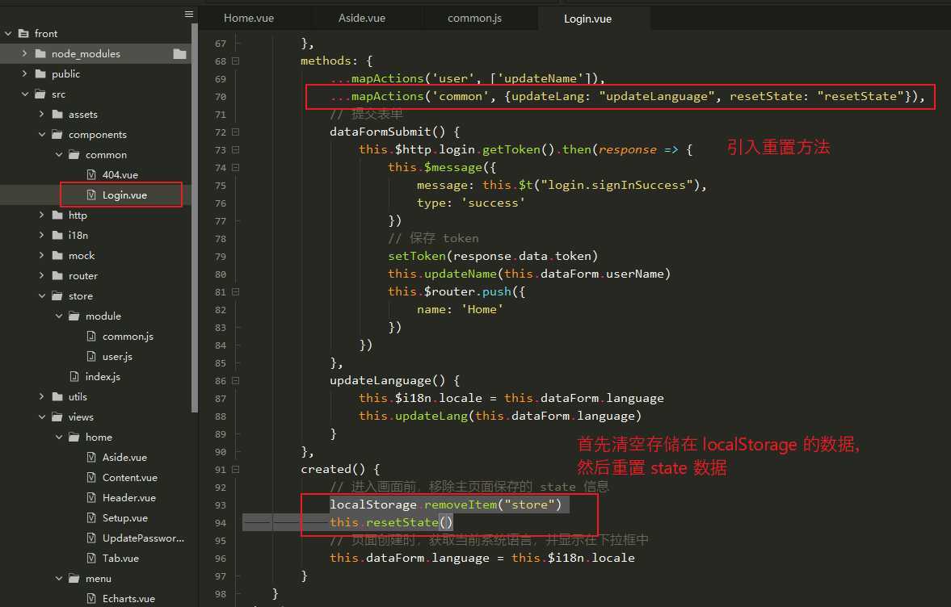Click line number 70 in the gutter

tap(220, 97)
